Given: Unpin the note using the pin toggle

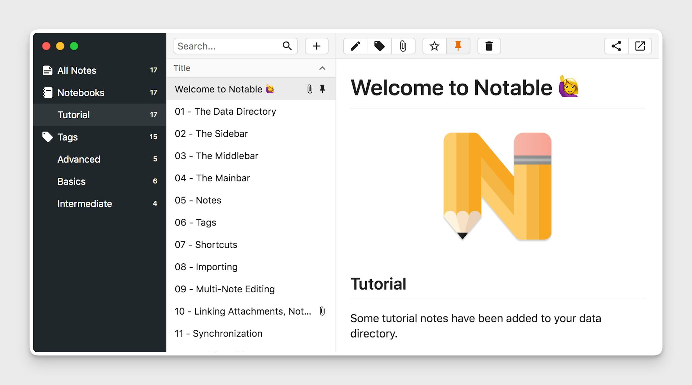Looking at the screenshot, I should 458,46.
